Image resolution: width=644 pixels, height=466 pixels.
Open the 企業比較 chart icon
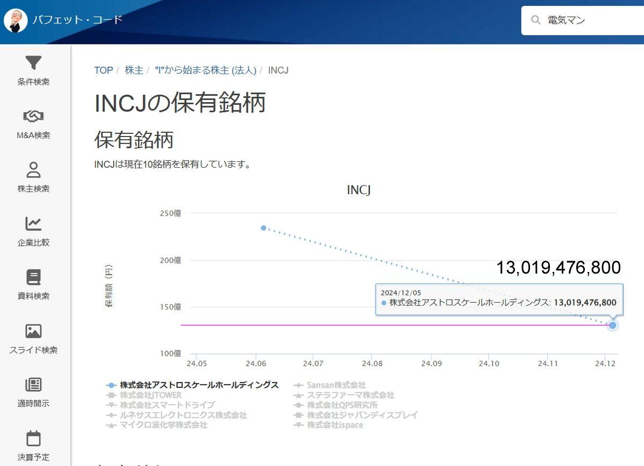pyautogui.click(x=33, y=224)
